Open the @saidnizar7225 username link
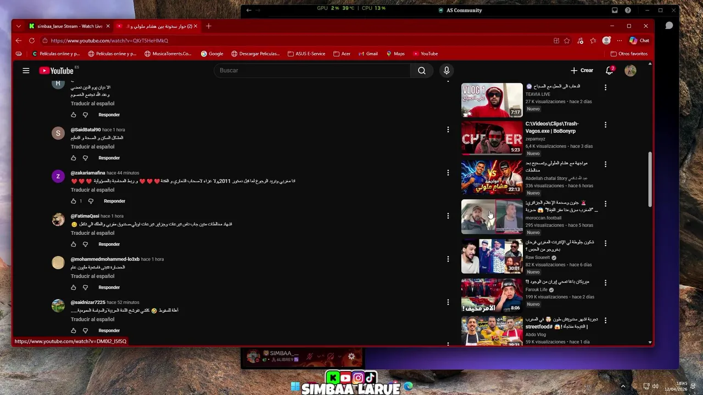Image resolution: width=703 pixels, height=395 pixels. [x=88, y=302]
